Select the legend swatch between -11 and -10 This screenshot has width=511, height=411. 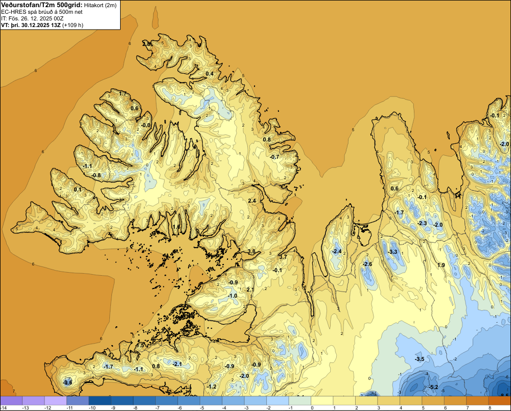78,401
